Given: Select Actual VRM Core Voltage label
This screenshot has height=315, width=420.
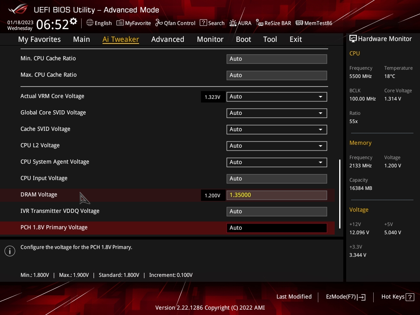Looking at the screenshot, I should [52, 96].
